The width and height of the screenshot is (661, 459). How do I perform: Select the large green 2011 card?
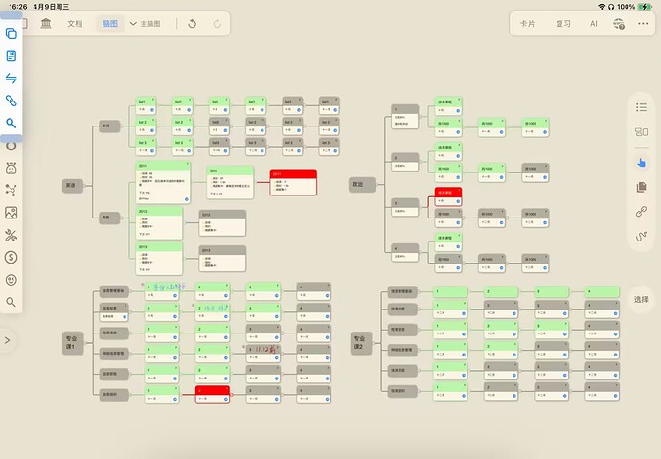tap(163, 182)
